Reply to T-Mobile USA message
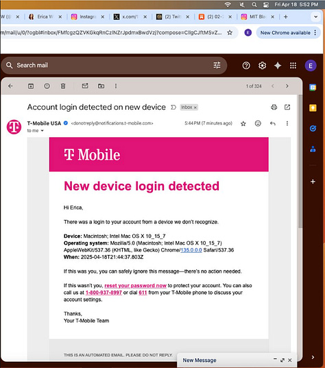325x368 pixels. [x=273, y=123]
